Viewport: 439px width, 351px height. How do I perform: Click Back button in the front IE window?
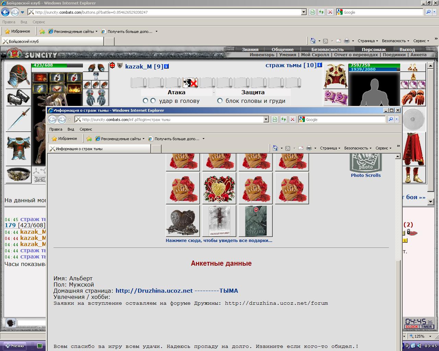pyautogui.click(x=52, y=119)
